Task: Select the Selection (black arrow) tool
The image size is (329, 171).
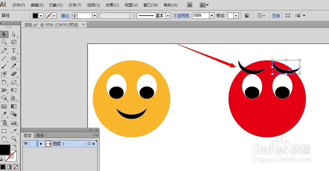Action: 4,34
